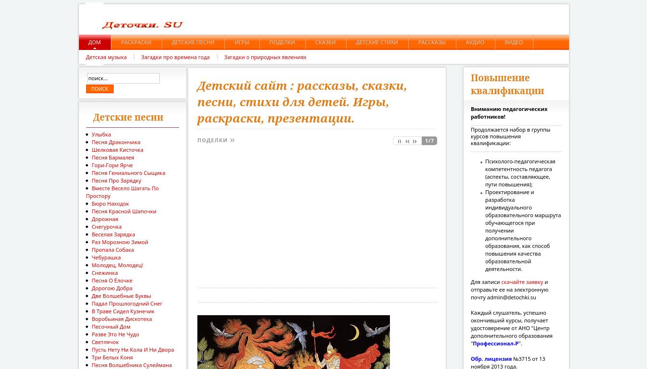Screen dimensions: 647x369
Task: Open the song Песня Красной Шапочки
Action: coord(124,211)
